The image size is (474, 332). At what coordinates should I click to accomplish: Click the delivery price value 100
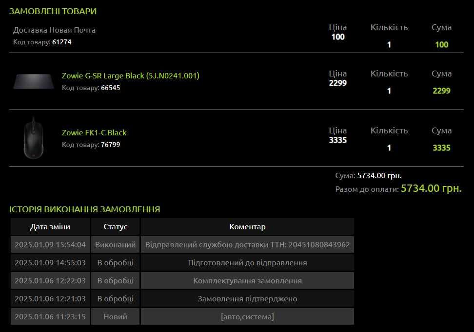point(338,37)
